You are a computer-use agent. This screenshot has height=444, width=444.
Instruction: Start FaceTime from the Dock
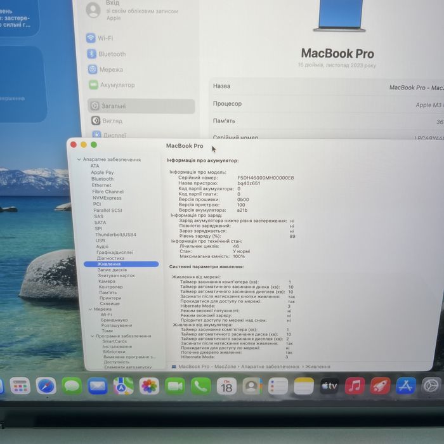point(175,386)
